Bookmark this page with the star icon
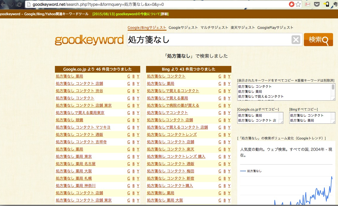 coord(298,4)
